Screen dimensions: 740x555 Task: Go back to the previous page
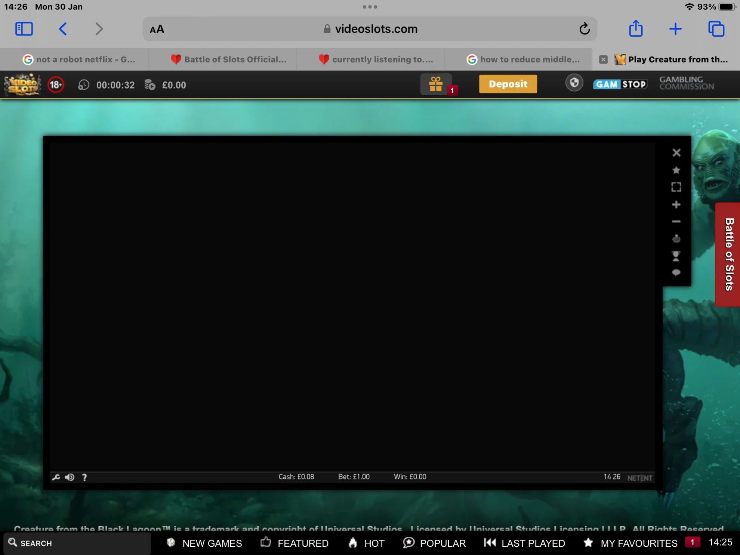63,29
